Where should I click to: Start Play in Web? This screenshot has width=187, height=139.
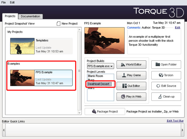[x=131, y=97]
